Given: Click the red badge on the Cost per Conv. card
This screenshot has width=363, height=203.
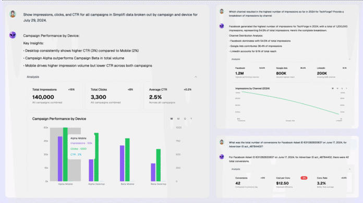Looking at the screenshot, I should (x=304, y=178).
